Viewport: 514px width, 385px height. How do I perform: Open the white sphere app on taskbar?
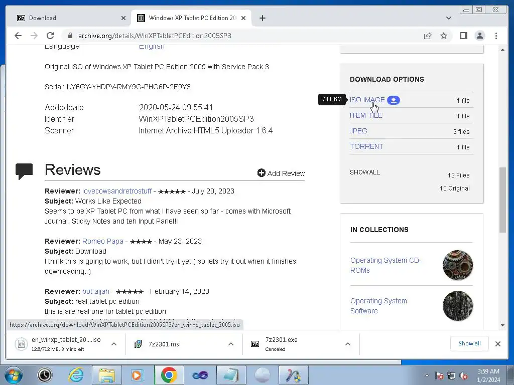click(262, 375)
